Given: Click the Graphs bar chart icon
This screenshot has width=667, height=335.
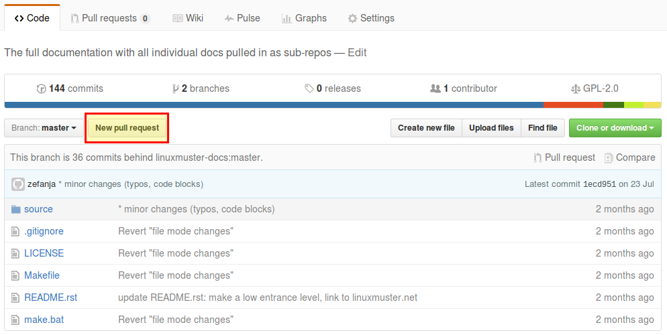Looking at the screenshot, I should click(287, 18).
